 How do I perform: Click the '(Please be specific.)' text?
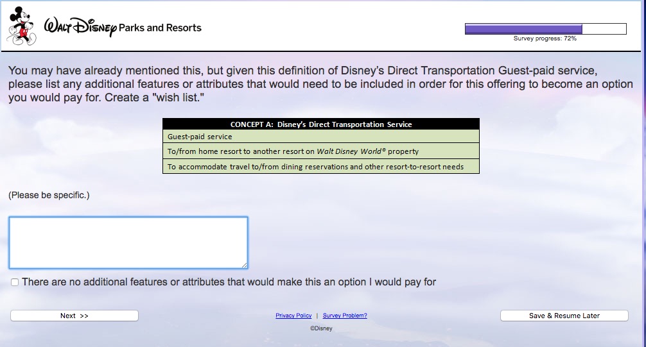[49, 195]
